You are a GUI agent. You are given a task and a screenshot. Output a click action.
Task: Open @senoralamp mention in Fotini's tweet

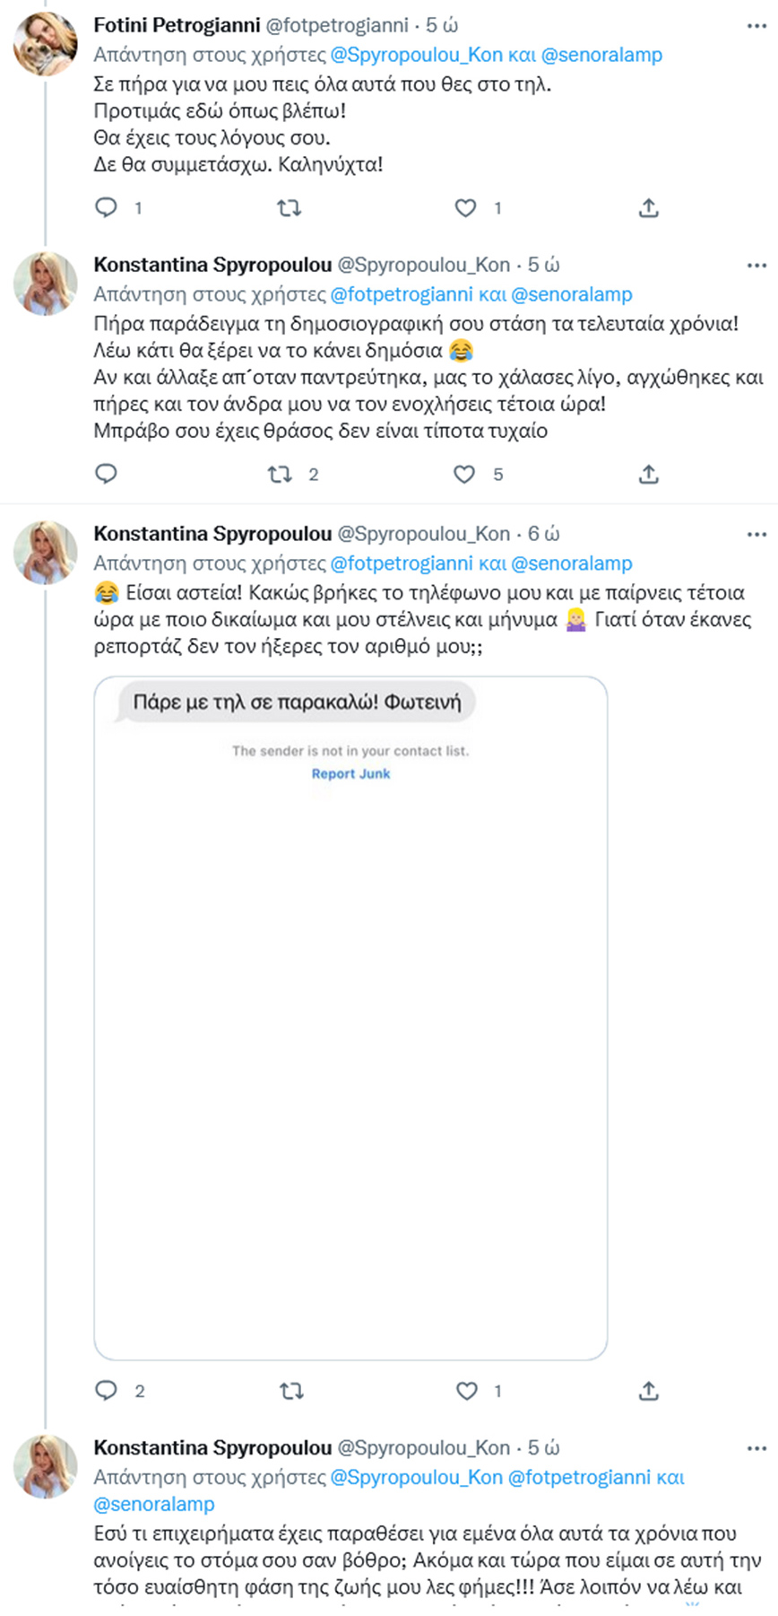pos(601,55)
